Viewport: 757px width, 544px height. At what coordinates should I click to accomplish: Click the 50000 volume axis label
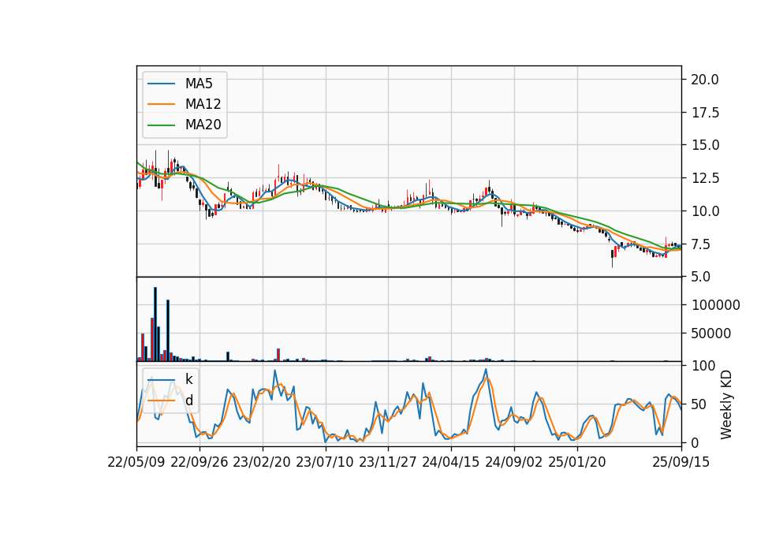pos(711,333)
